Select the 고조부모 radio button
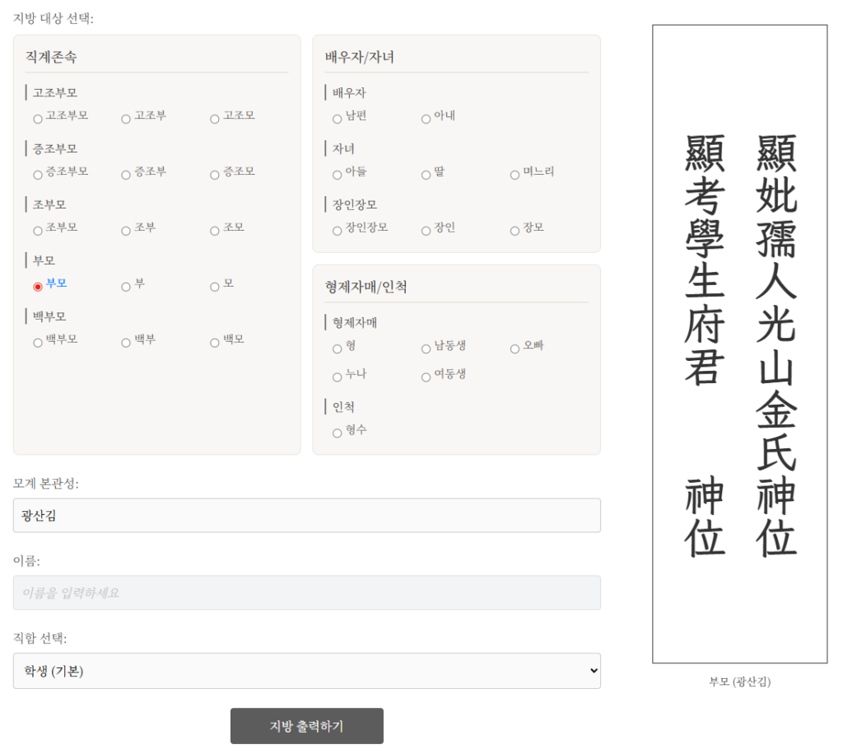This screenshot has width=843, height=754. [x=38, y=119]
